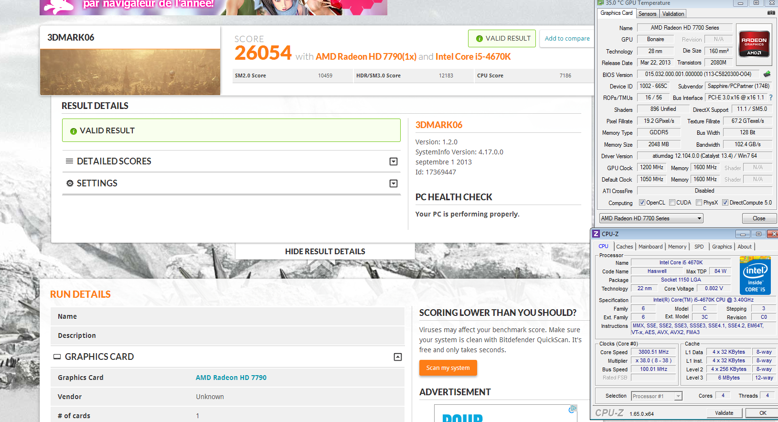Click CPU Score value 7186
This screenshot has height=422, width=778.
coord(565,76)
